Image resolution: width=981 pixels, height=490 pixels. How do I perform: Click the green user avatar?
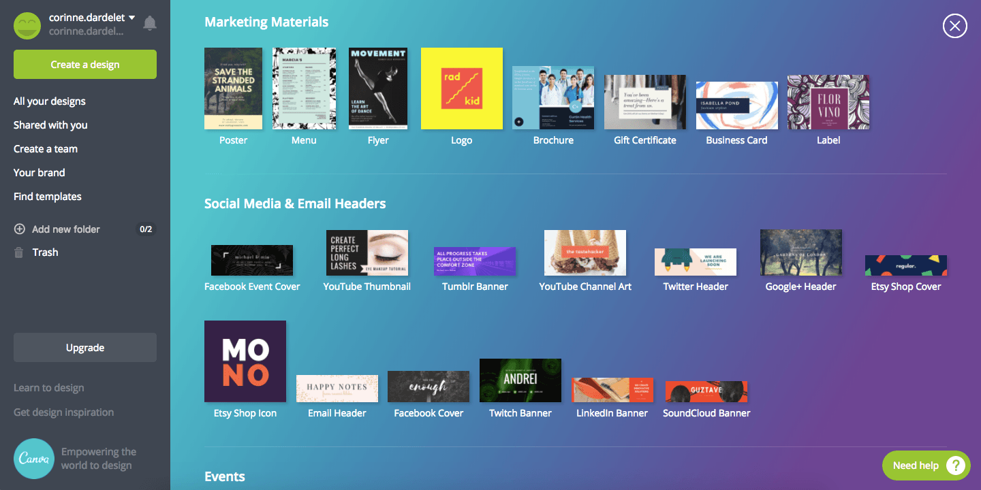tap(27, 26)
